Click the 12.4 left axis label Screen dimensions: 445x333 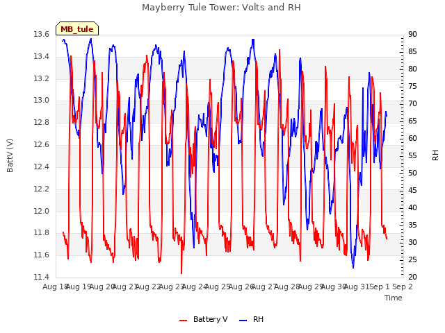(x=42, y=166)
